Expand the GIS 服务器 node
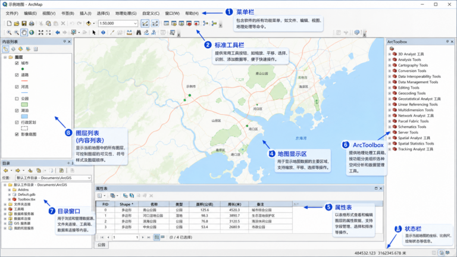The width and height of the screenshot is (457, 257). [5, 224]
